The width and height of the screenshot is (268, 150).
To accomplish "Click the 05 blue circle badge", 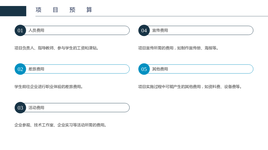I will (144, 69).
